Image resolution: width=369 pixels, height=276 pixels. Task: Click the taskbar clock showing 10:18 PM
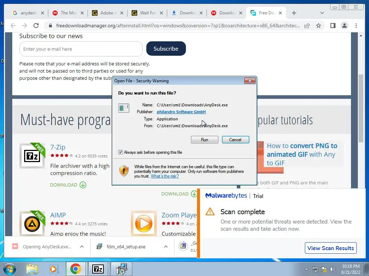[351, 269]
